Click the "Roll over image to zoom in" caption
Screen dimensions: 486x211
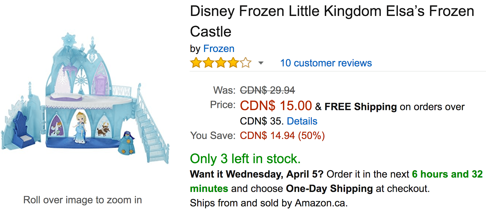pos(82,200)
